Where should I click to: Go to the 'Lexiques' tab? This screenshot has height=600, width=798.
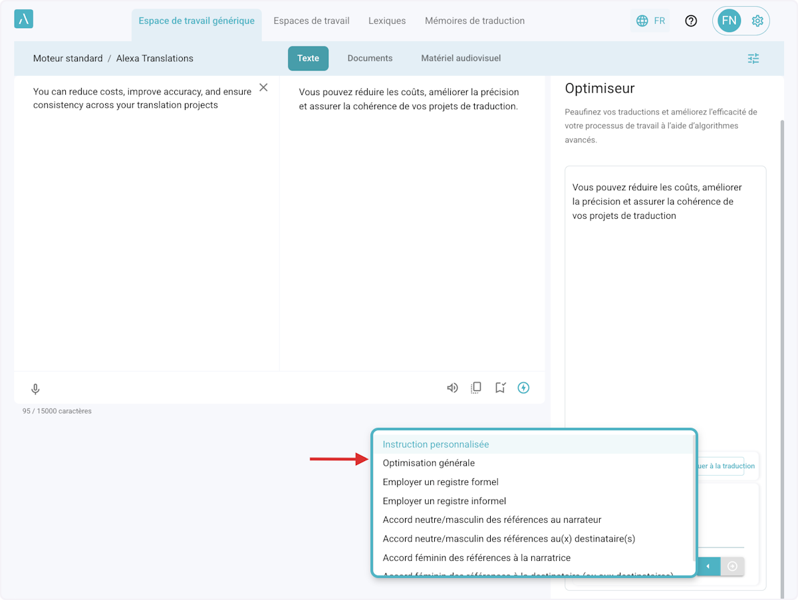[387, 21]
